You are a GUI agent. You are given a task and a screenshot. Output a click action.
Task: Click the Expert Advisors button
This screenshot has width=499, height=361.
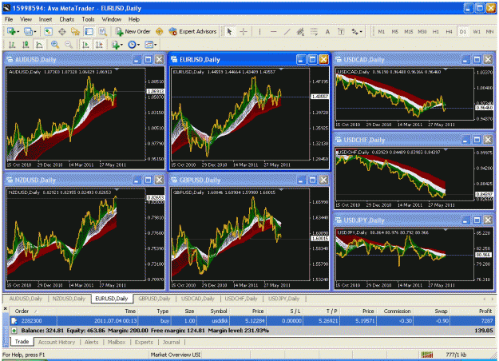point(193,31)
